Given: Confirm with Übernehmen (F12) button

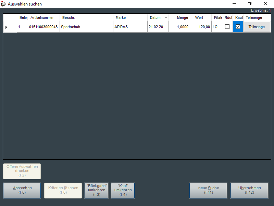Looking at the screenshot, I should point(249,190).
